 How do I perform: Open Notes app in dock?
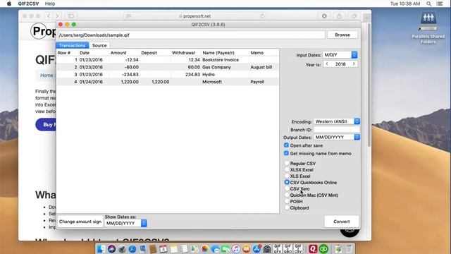coord(173,249)
